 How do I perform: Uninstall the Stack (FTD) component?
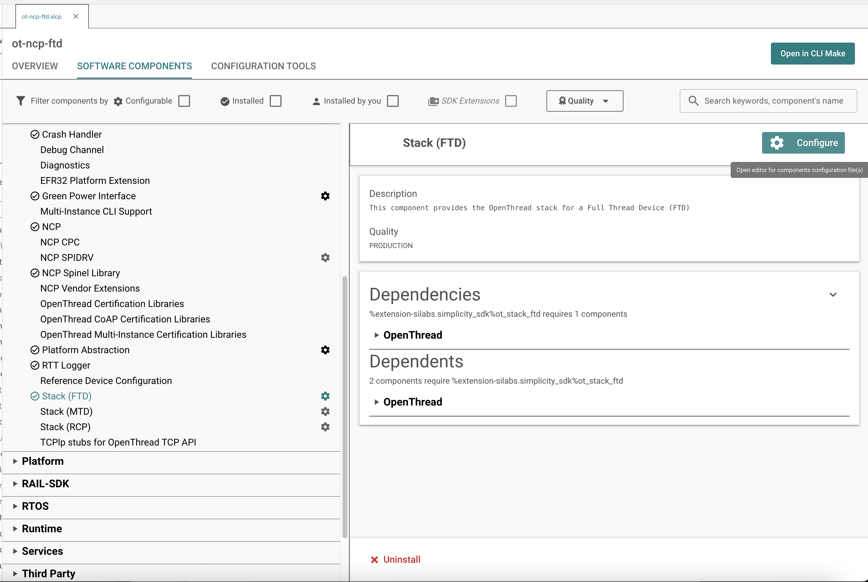coord(396,560)
